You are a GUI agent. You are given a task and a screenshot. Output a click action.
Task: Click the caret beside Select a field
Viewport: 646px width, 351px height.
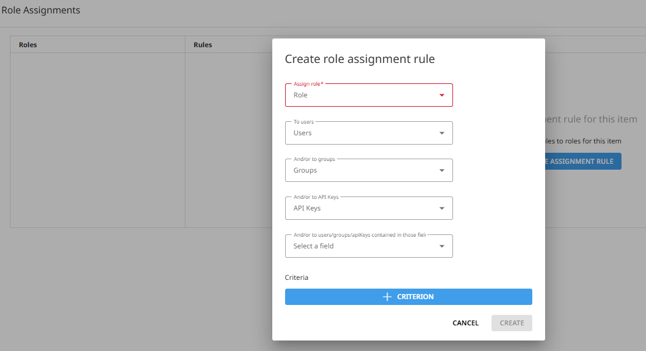[442, 246]
